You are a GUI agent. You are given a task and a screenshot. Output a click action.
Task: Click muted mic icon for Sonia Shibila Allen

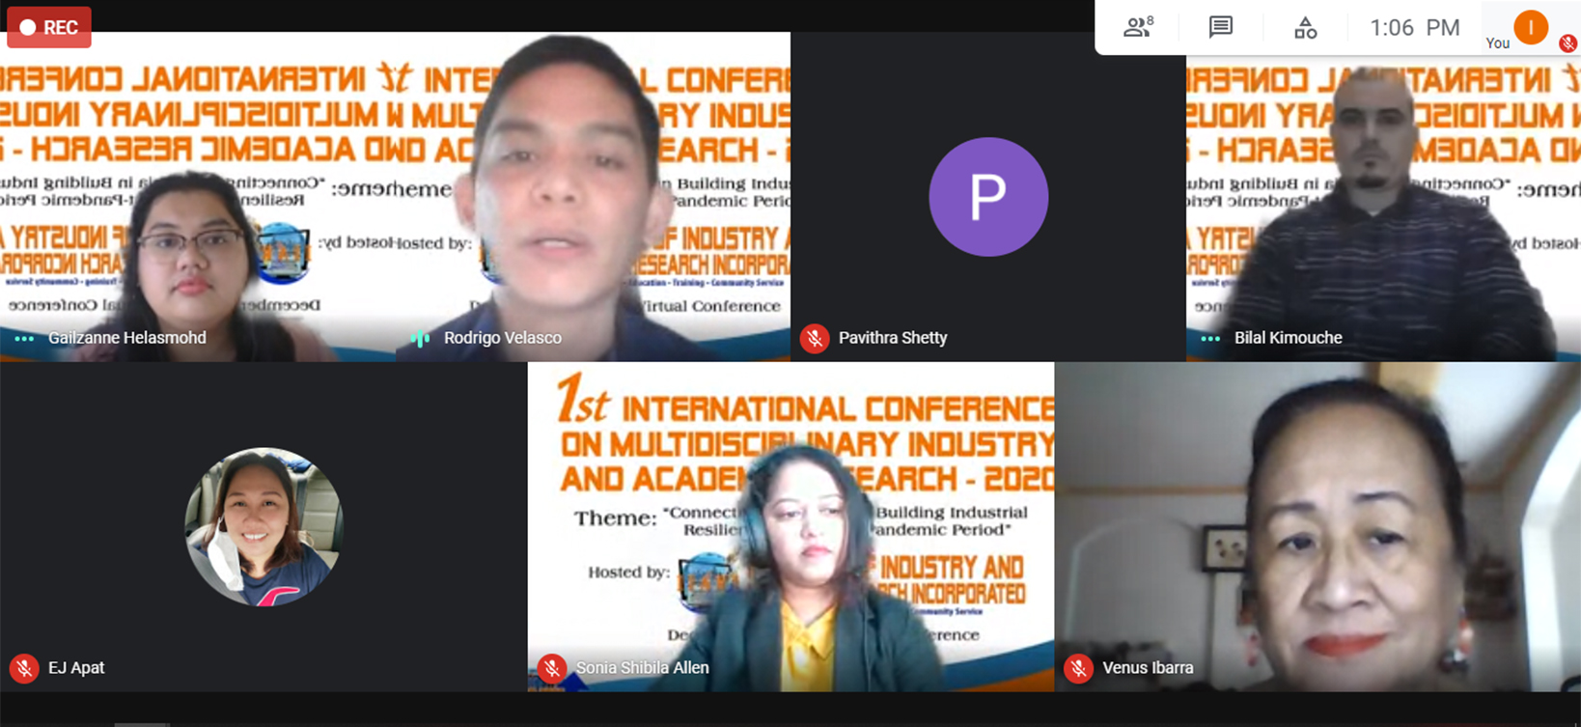point(552,668)
